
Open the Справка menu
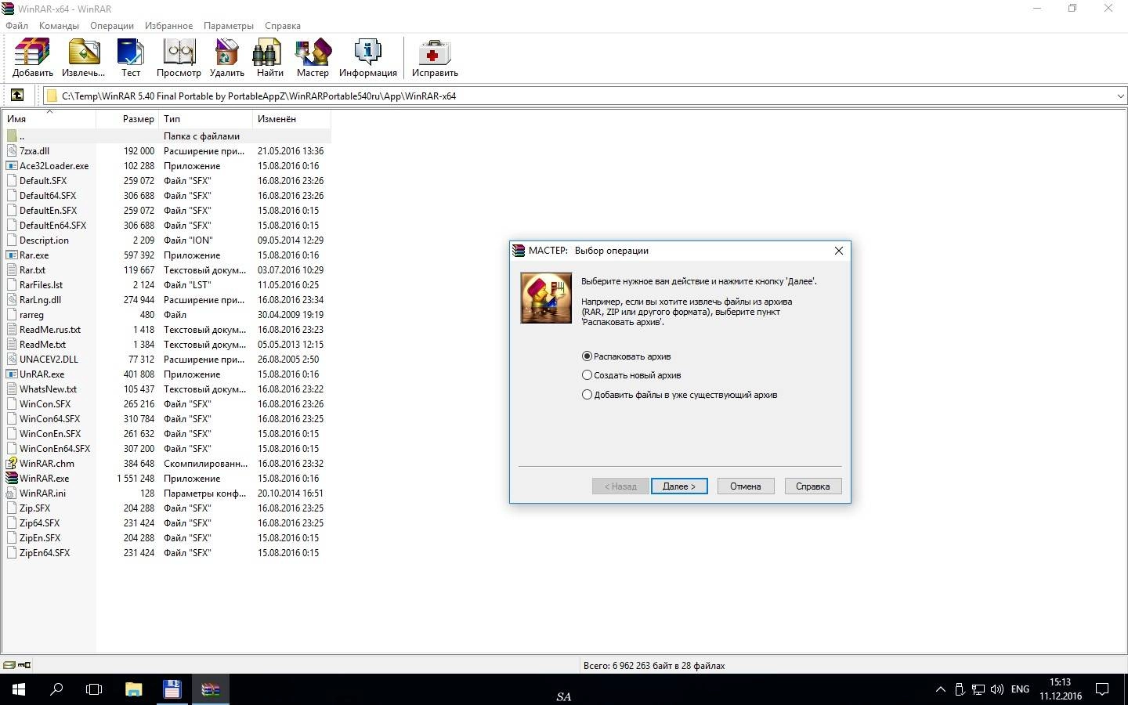pos(283,25)
